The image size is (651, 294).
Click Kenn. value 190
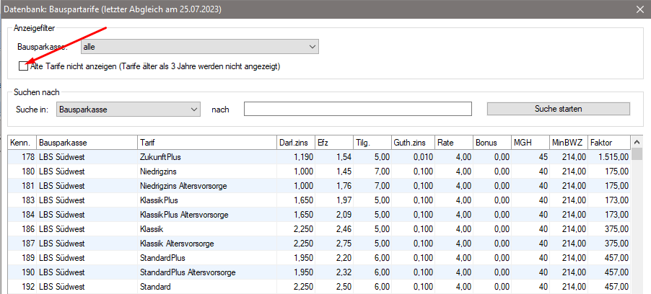(28, 272)
